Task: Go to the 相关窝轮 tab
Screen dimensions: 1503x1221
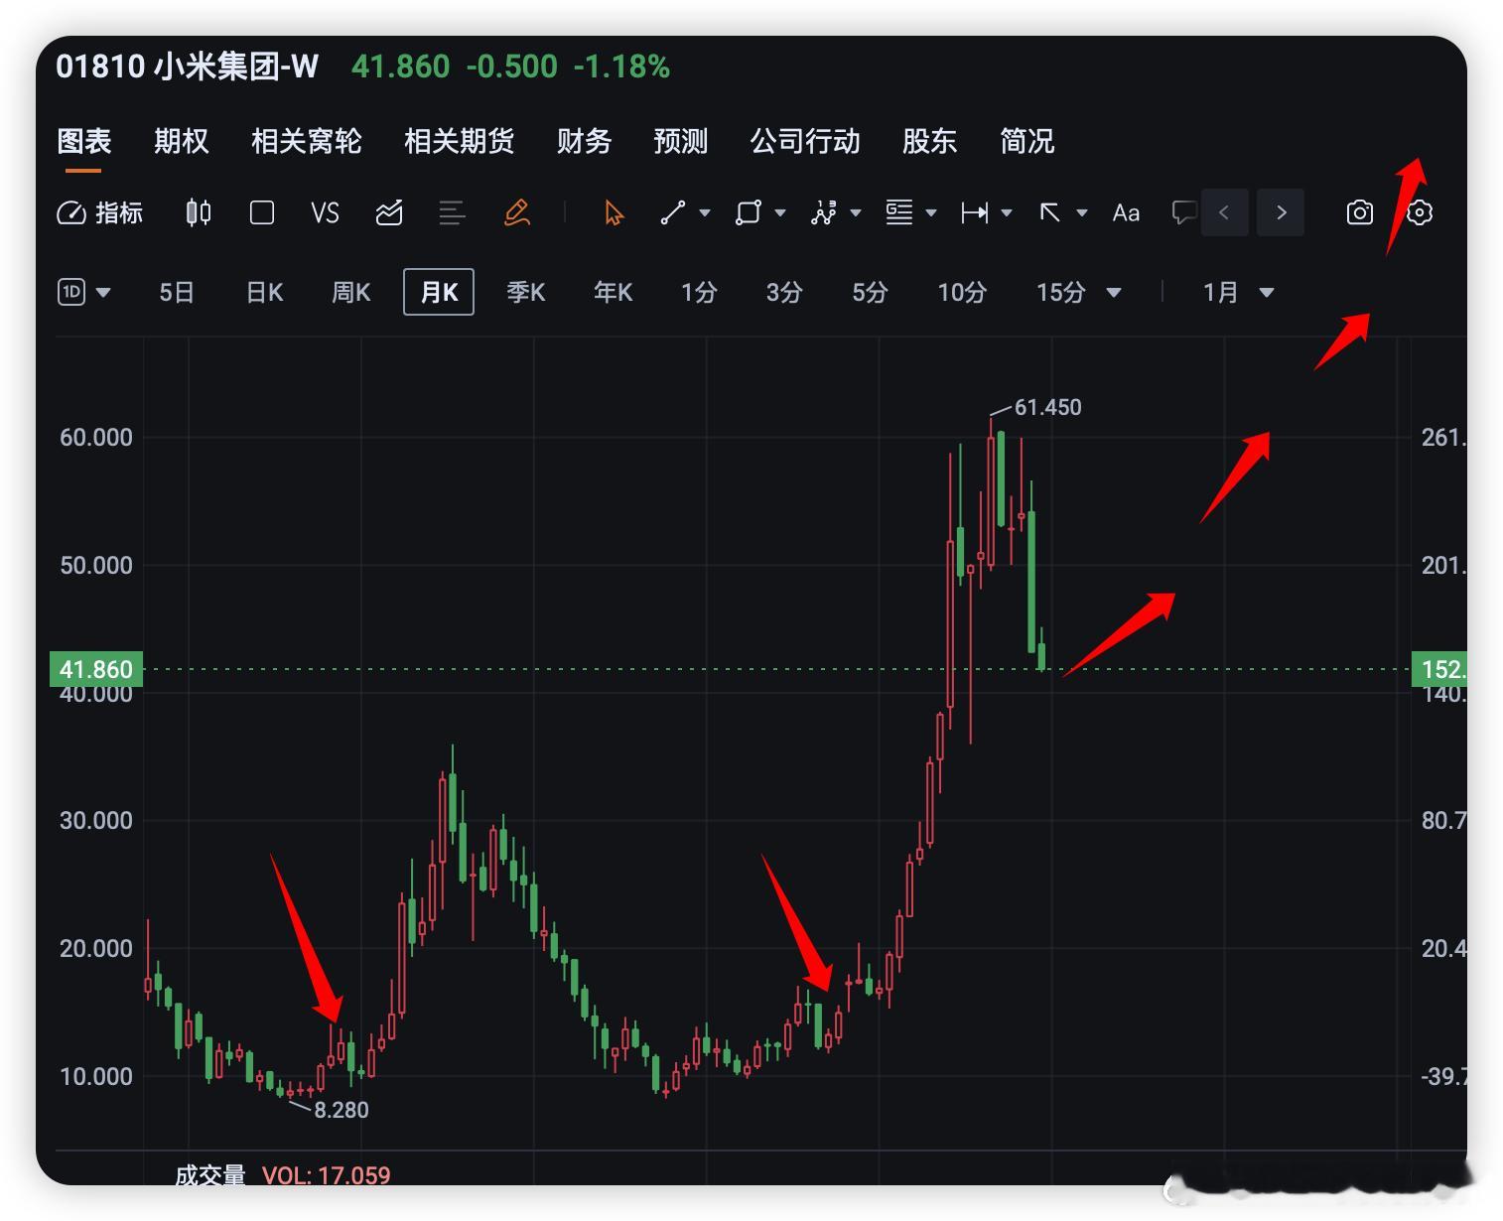Action: 307,141
